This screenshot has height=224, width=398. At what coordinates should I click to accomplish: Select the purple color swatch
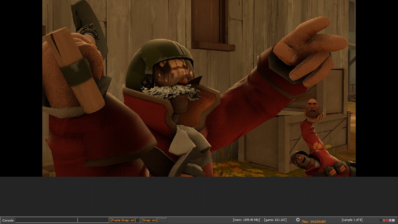pyautogui.click(x=390, y=220)
